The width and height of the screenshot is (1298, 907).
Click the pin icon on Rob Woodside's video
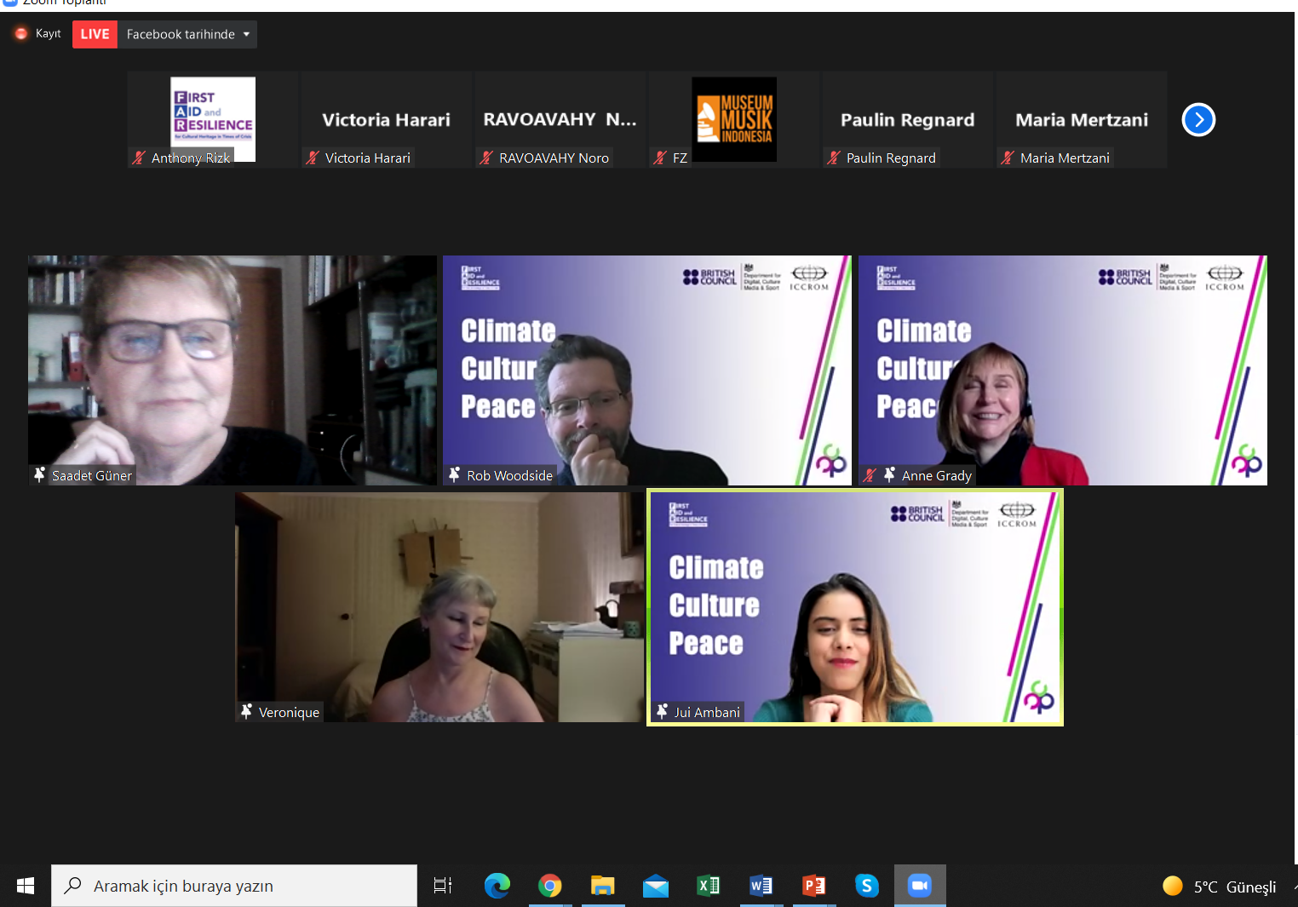click(455, 475)
